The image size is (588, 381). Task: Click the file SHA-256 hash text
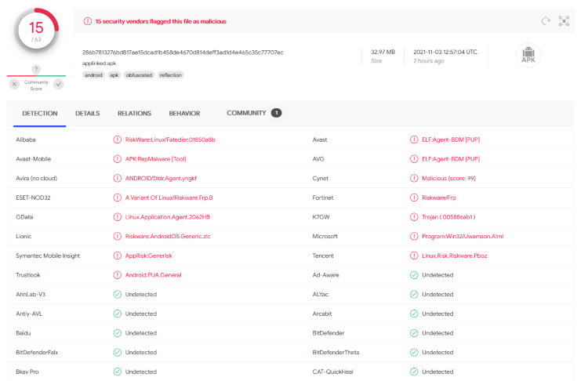183,52
